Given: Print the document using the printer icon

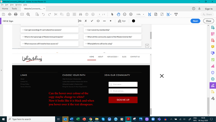Looking at the screenshot, I should pos(16,14).
